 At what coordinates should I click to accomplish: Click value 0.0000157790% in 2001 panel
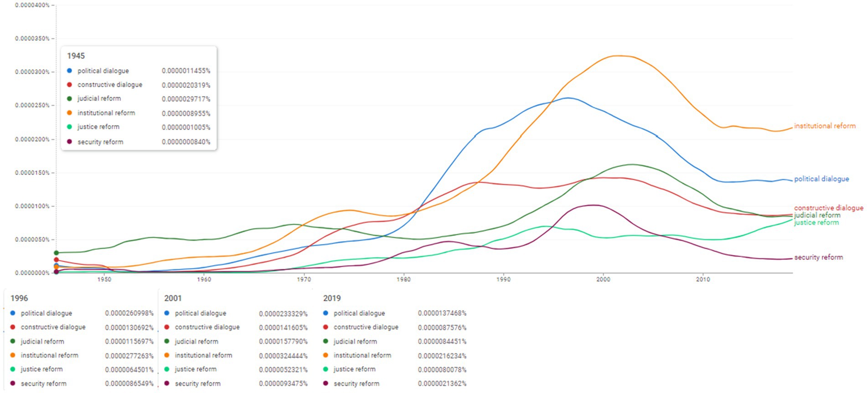click(x=283, y=342)
